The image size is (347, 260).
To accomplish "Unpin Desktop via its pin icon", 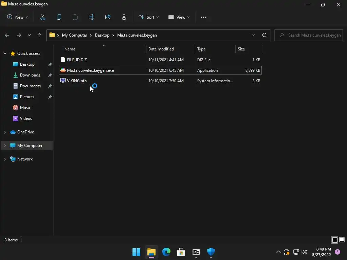I will pos(50,64).
